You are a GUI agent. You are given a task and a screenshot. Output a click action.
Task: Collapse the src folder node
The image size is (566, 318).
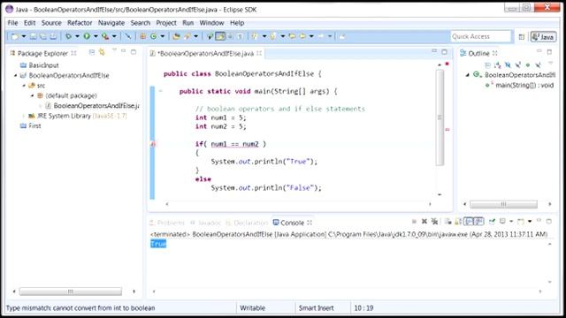click(24, 86)
